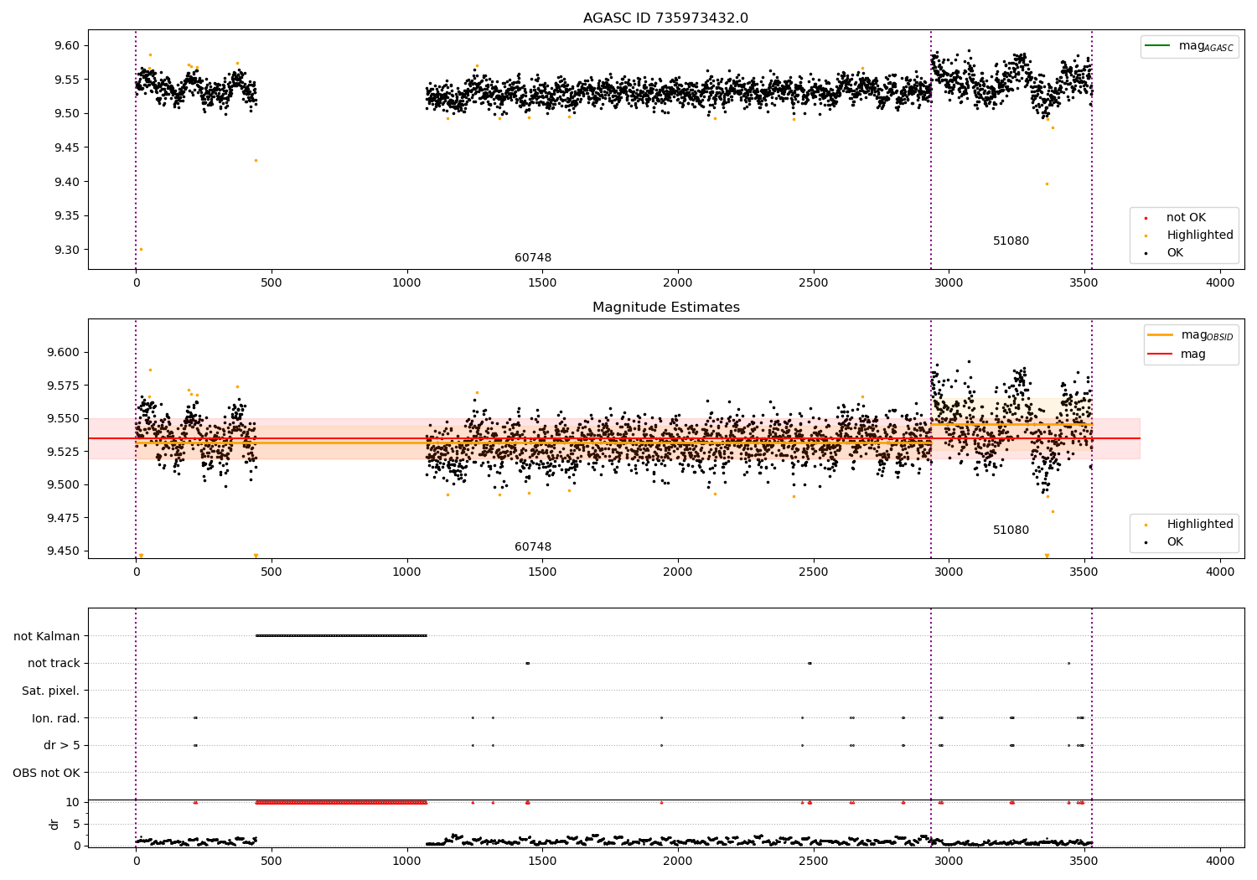Click the 'not Kalman' row label
1257x880 pixels.
click(47, 636)
